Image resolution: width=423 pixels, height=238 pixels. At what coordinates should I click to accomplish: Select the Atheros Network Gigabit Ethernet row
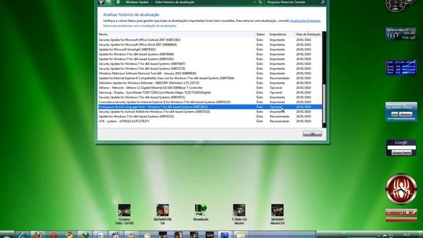coord(210,88)
